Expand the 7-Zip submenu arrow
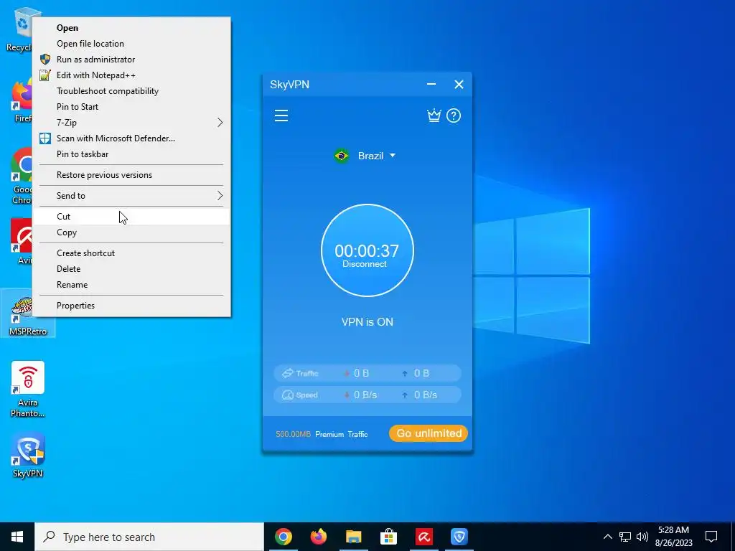Viewport: 735px width, 551px height. click(x=220, y=122)
